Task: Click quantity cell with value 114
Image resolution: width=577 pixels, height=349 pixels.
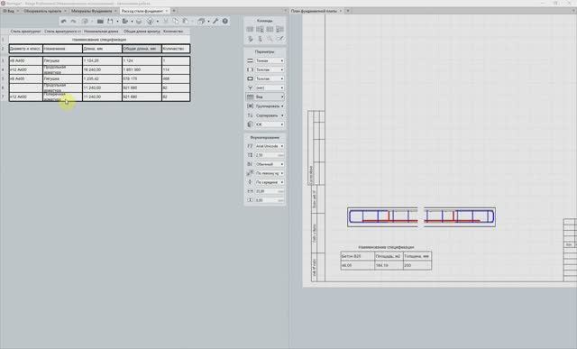Action: point(176,69)
